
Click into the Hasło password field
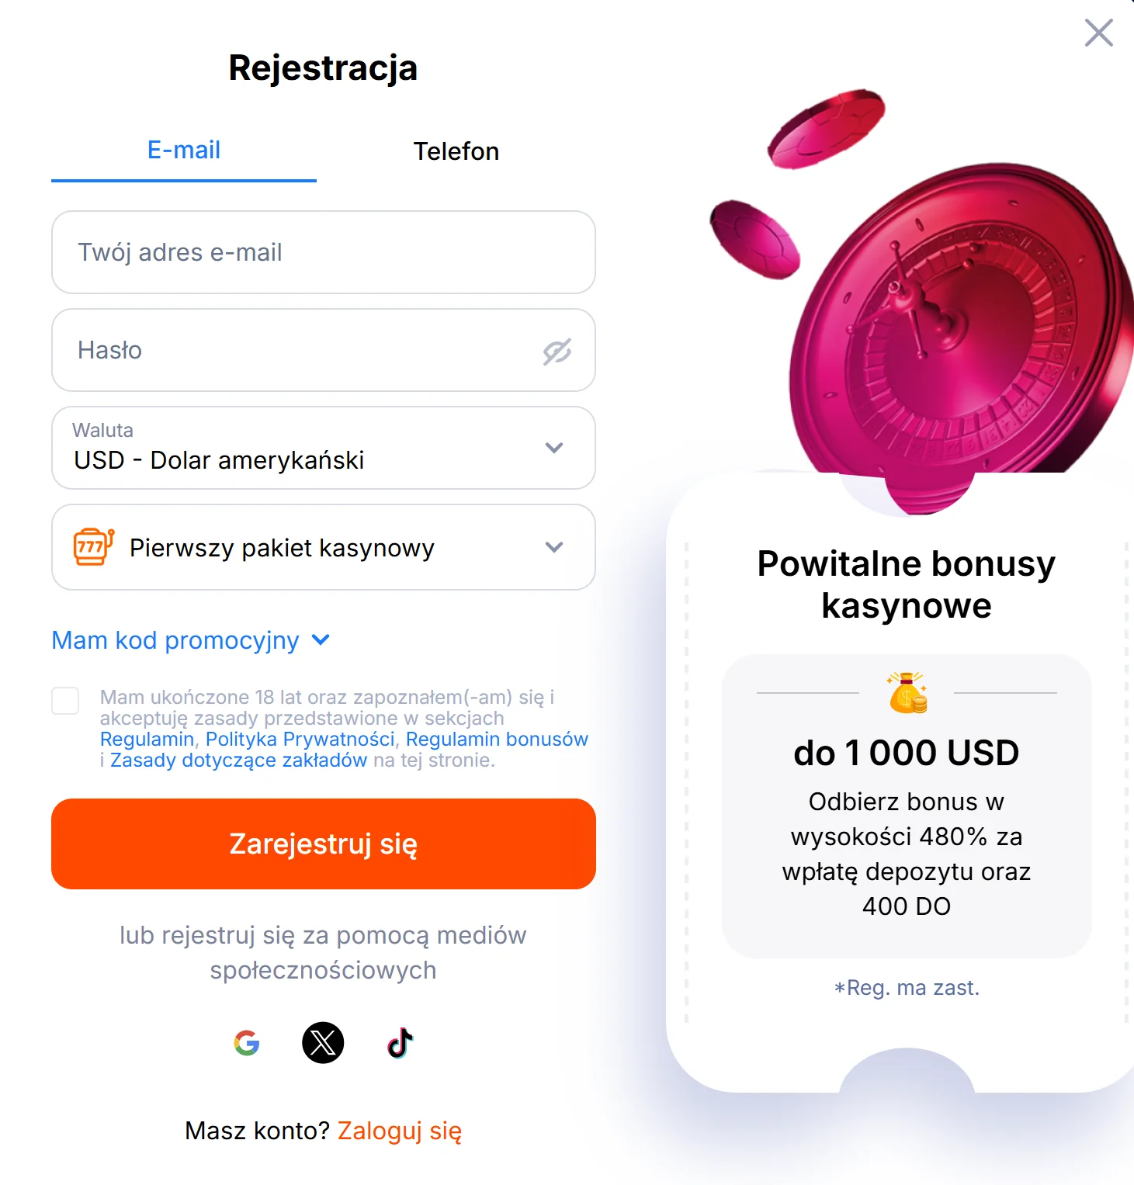tap(324, 350)
